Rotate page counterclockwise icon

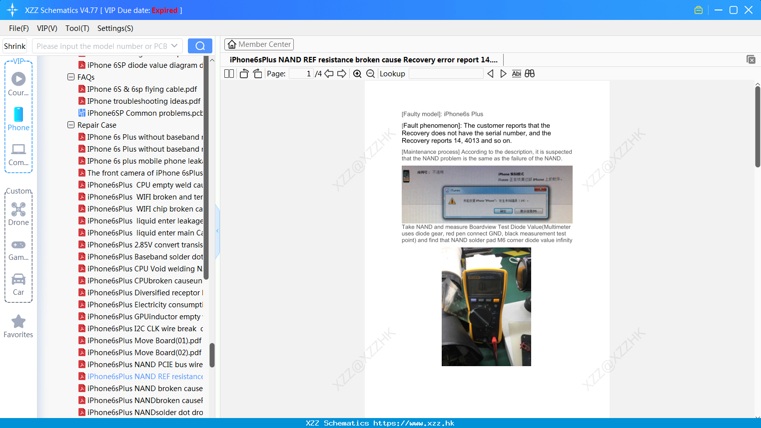[x=244, y=74]
